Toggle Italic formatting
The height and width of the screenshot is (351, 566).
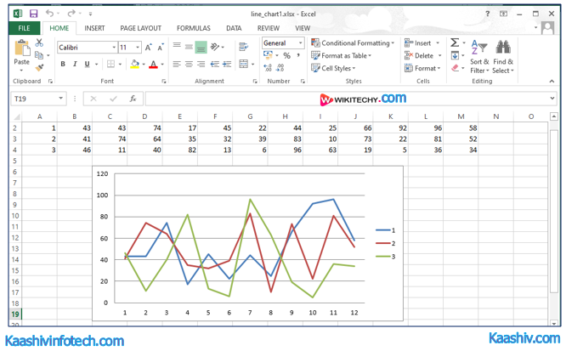point(74,65)
